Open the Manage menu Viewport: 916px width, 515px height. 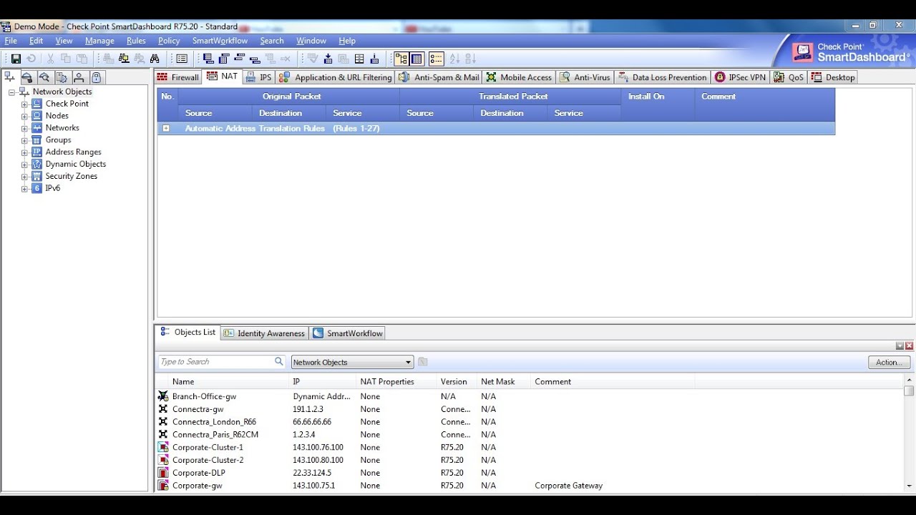(x=99, y=41)
